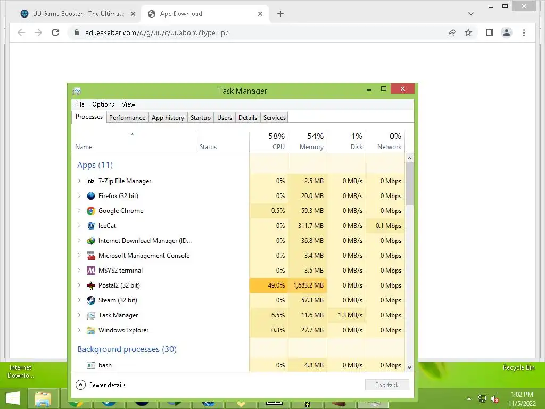The width and height of the screenshot is (545, 409).
Task: Open File Explorer from the taskbar
Action: pyautogui.click(x=43, y=398)
